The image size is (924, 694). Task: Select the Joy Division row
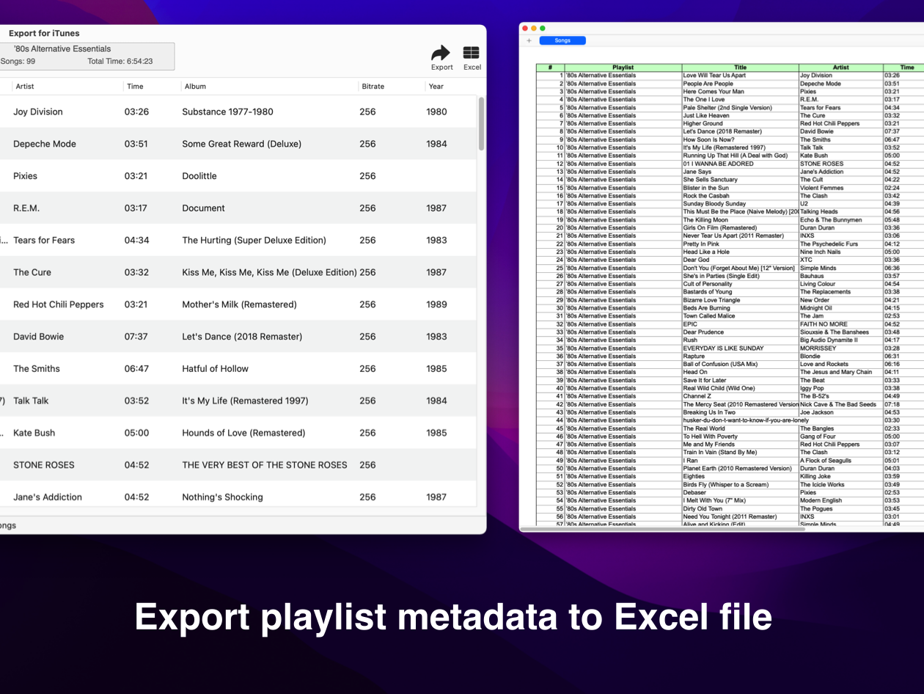click(238, 112)
